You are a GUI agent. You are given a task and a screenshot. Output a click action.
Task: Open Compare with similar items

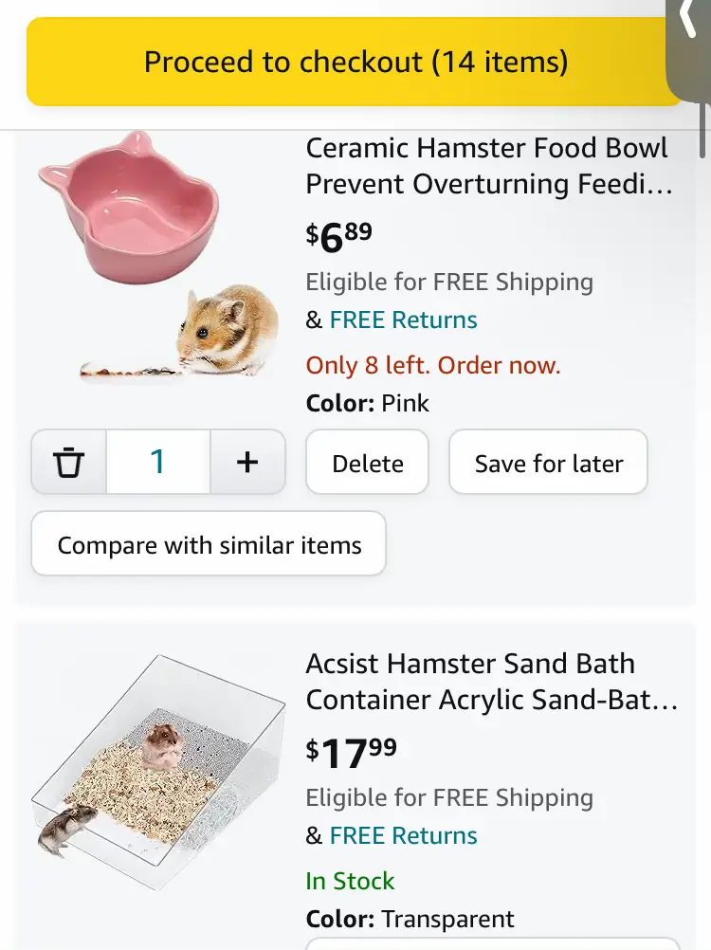[208, 543]
